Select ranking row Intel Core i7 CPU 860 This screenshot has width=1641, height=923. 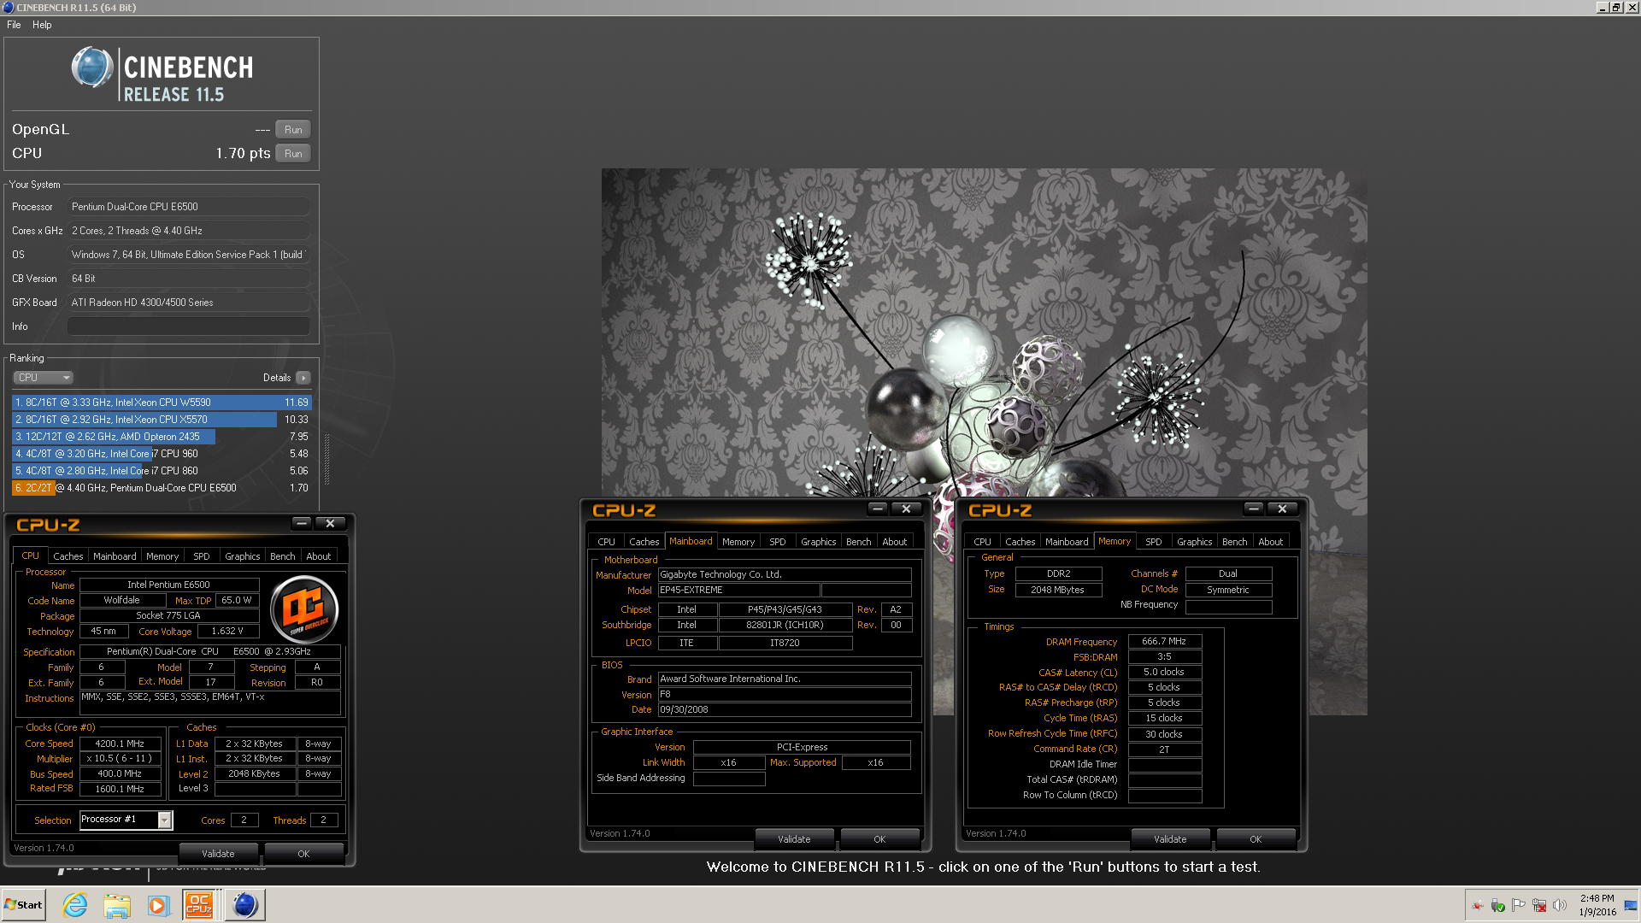pos(162,471)
